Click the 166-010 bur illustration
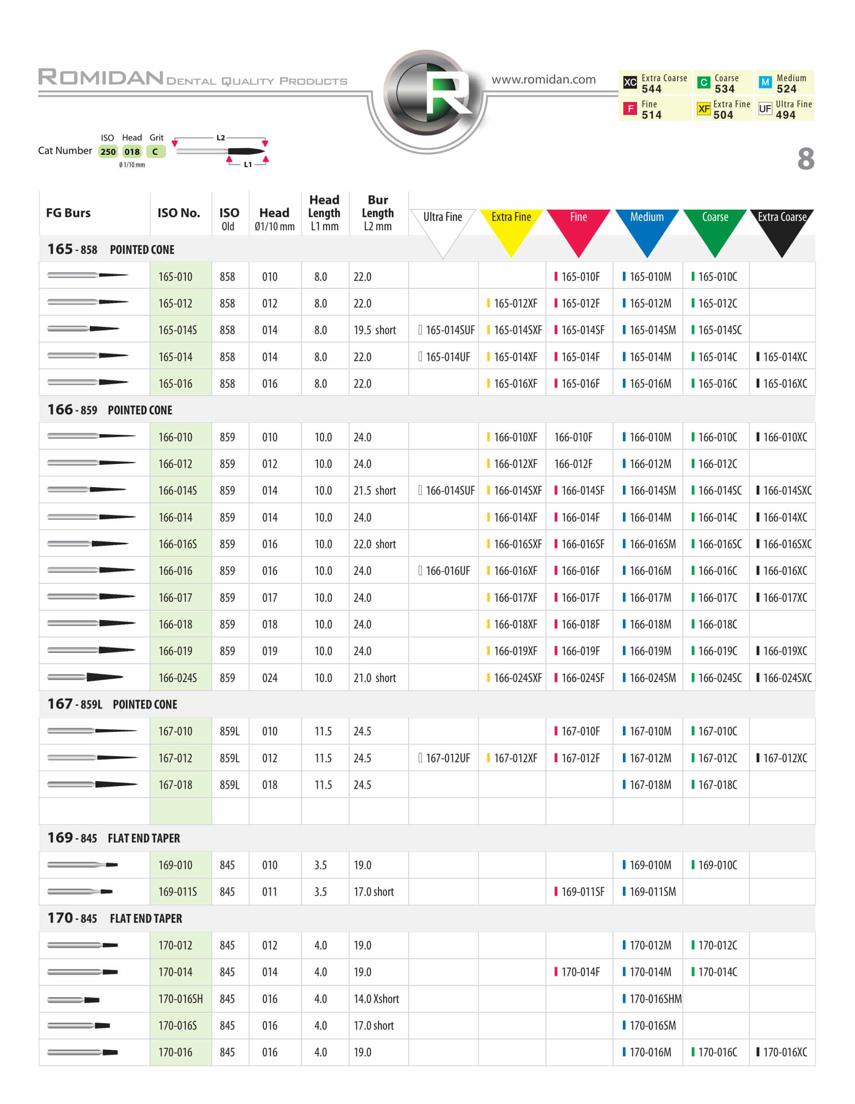Viewport: 855px width, 1104px height. pyautogui.click(x=92, y=435)
